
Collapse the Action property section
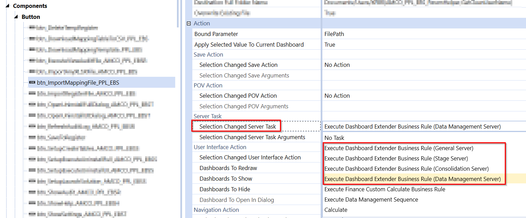189,23
